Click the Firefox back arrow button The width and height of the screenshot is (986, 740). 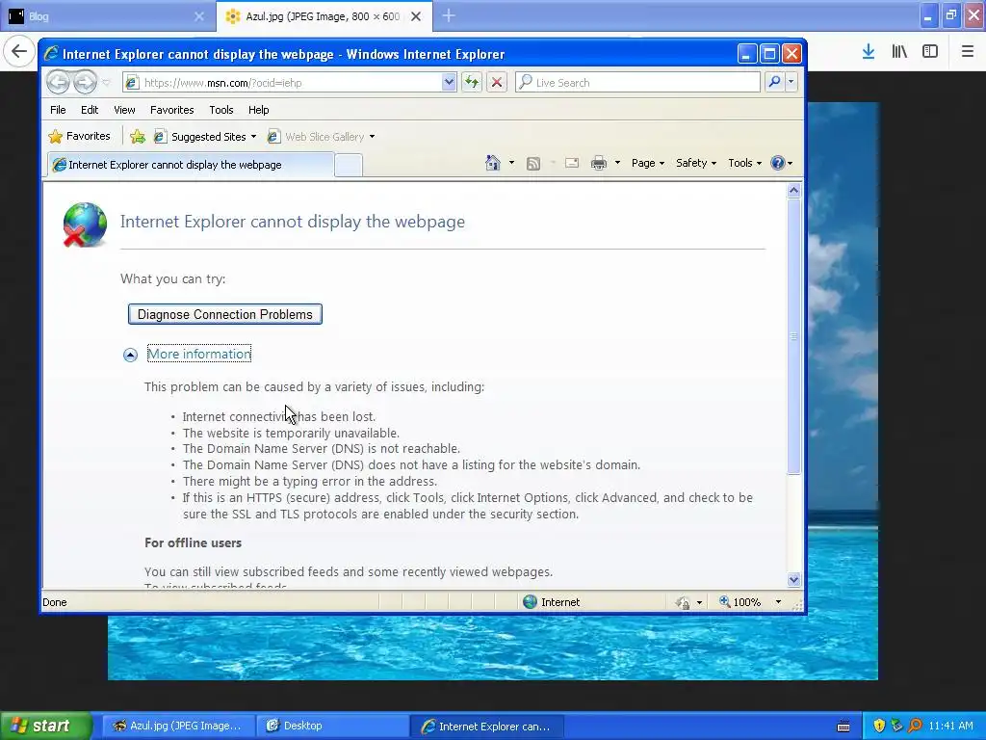tap(19, 51)
